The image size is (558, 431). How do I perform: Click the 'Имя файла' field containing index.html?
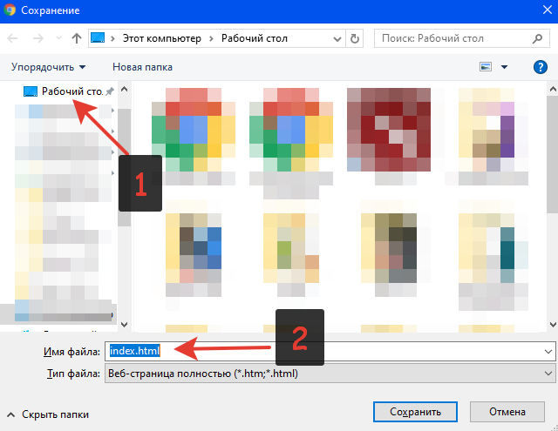[x=330, y=352]
